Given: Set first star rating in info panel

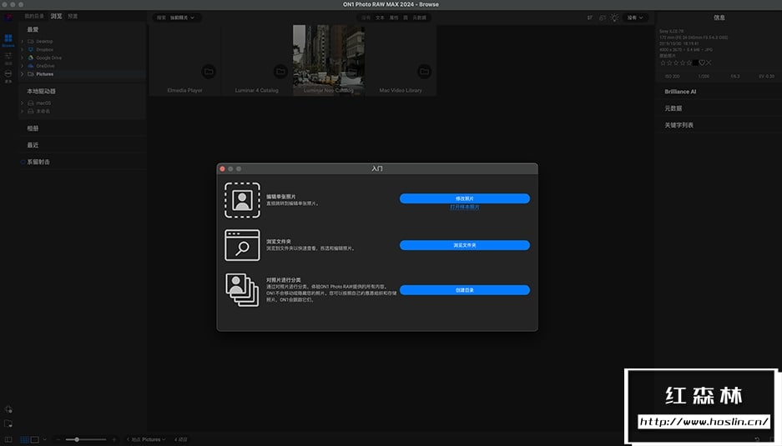Looking at the screenshot, I should coord(663,63).
